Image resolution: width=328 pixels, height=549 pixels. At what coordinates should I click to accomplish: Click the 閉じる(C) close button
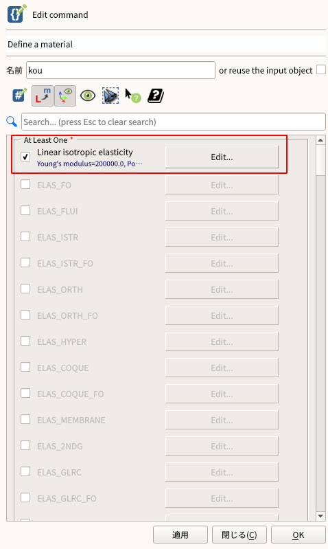[x=239, y=535]
